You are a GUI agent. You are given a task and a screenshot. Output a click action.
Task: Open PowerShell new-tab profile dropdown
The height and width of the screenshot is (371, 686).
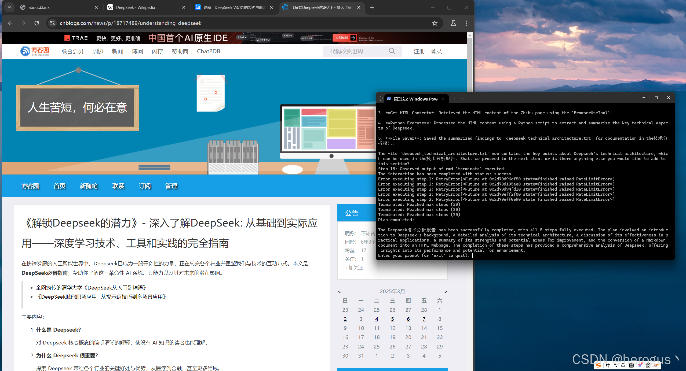[462, 99]
